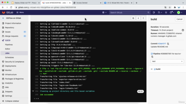Click the translate page icon
The image size is (186, 104).
coord(165,8)
